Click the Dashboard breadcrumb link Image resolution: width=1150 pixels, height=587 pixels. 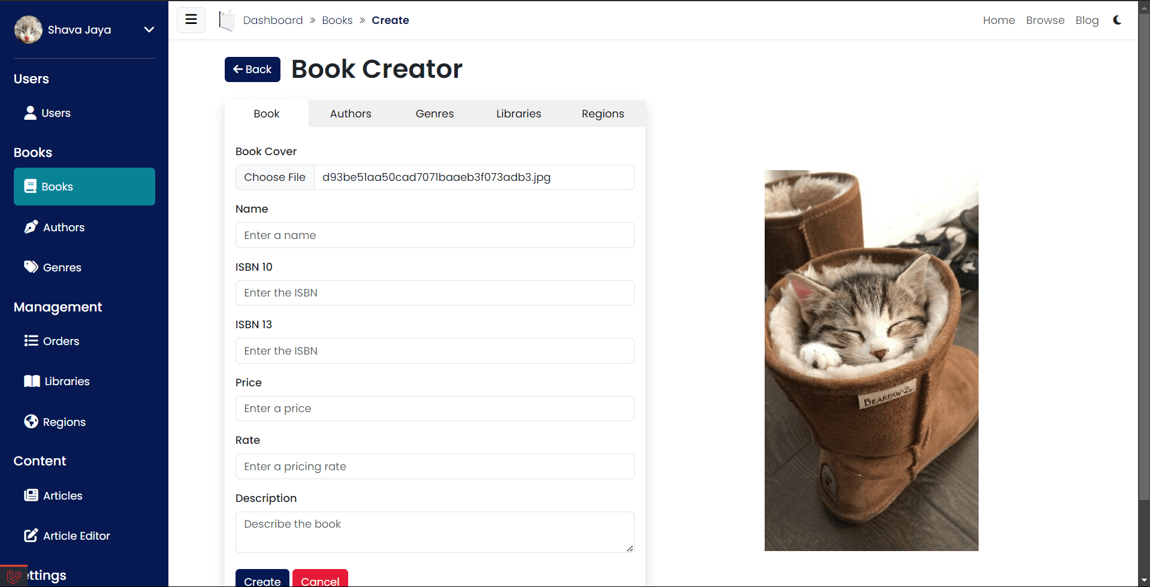[273, 20]
